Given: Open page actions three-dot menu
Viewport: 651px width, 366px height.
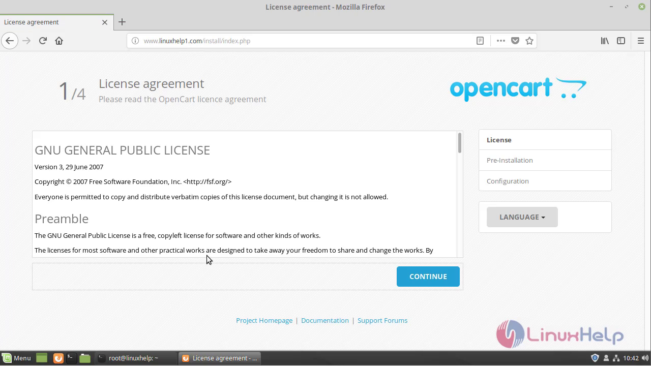Looking at the screenshot, I should click(x=501, y=41).
